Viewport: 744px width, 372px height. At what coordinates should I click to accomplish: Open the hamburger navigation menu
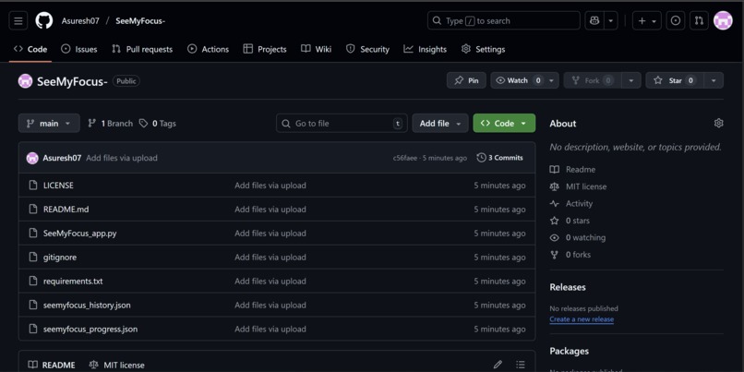point(18,21)
